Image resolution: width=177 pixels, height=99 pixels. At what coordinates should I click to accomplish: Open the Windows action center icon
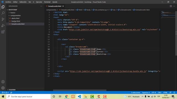point(173,97)
